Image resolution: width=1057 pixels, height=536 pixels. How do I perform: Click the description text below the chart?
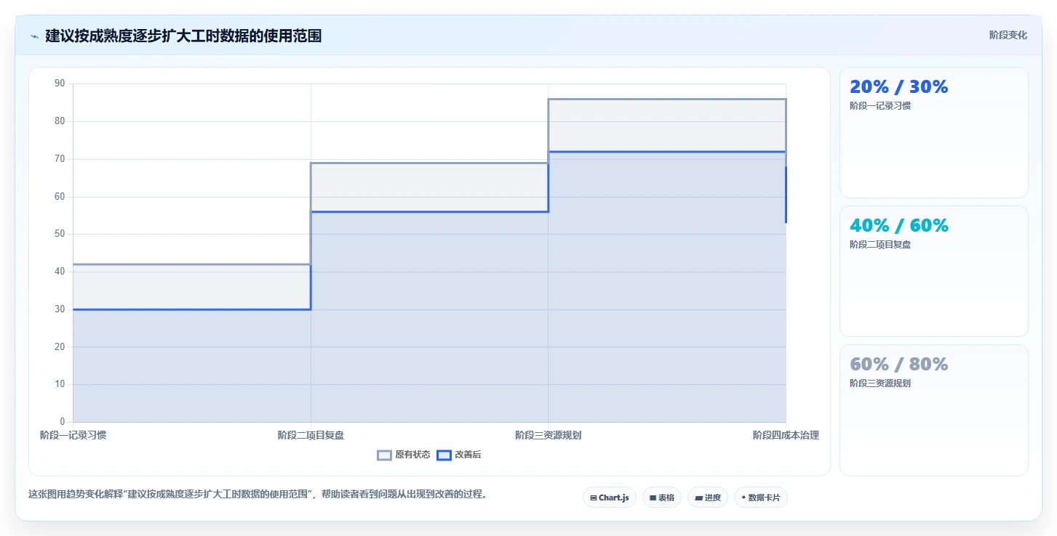click(258, 494)
